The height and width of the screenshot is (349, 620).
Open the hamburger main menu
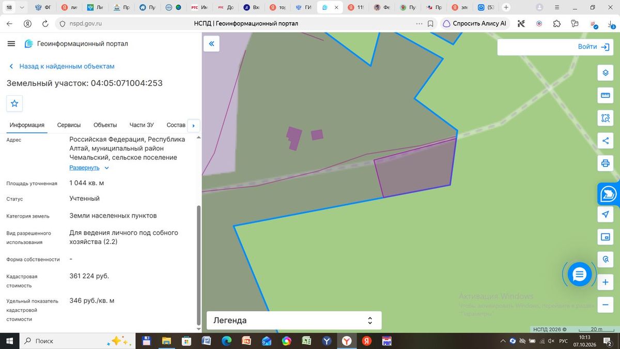11,44
